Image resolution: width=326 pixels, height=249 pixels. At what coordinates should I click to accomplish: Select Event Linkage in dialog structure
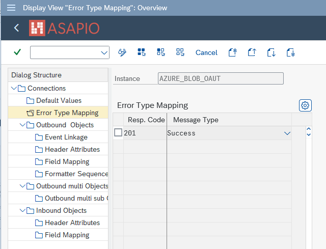pyautogui.click(x=66, y=137)
